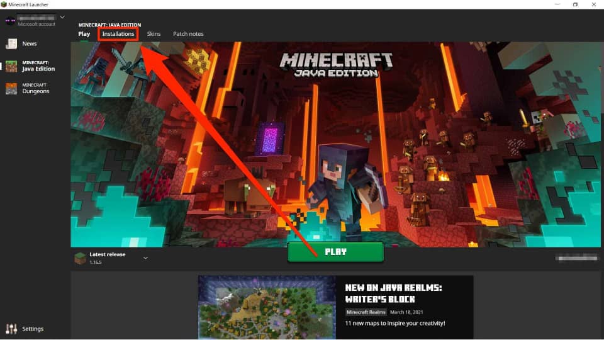Open the News section icon
Viewport: 604px width, 340px height.
click(11, 44)
